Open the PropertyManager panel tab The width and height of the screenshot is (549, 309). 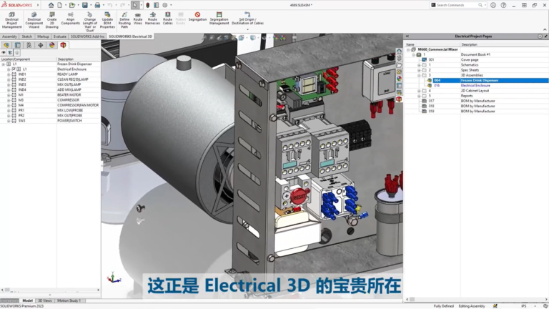(17, 45)
